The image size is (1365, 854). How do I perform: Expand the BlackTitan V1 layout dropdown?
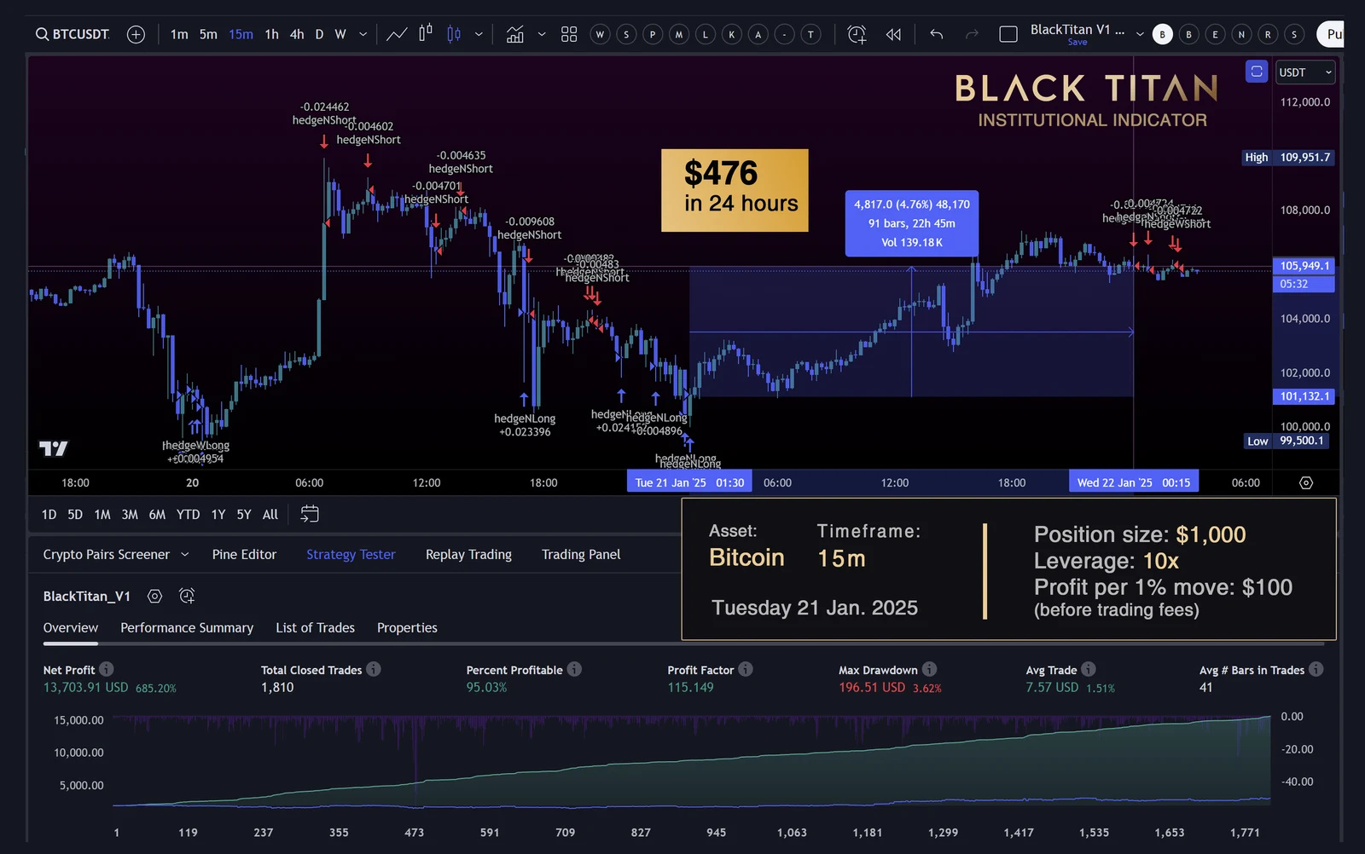coord(1140,34)
